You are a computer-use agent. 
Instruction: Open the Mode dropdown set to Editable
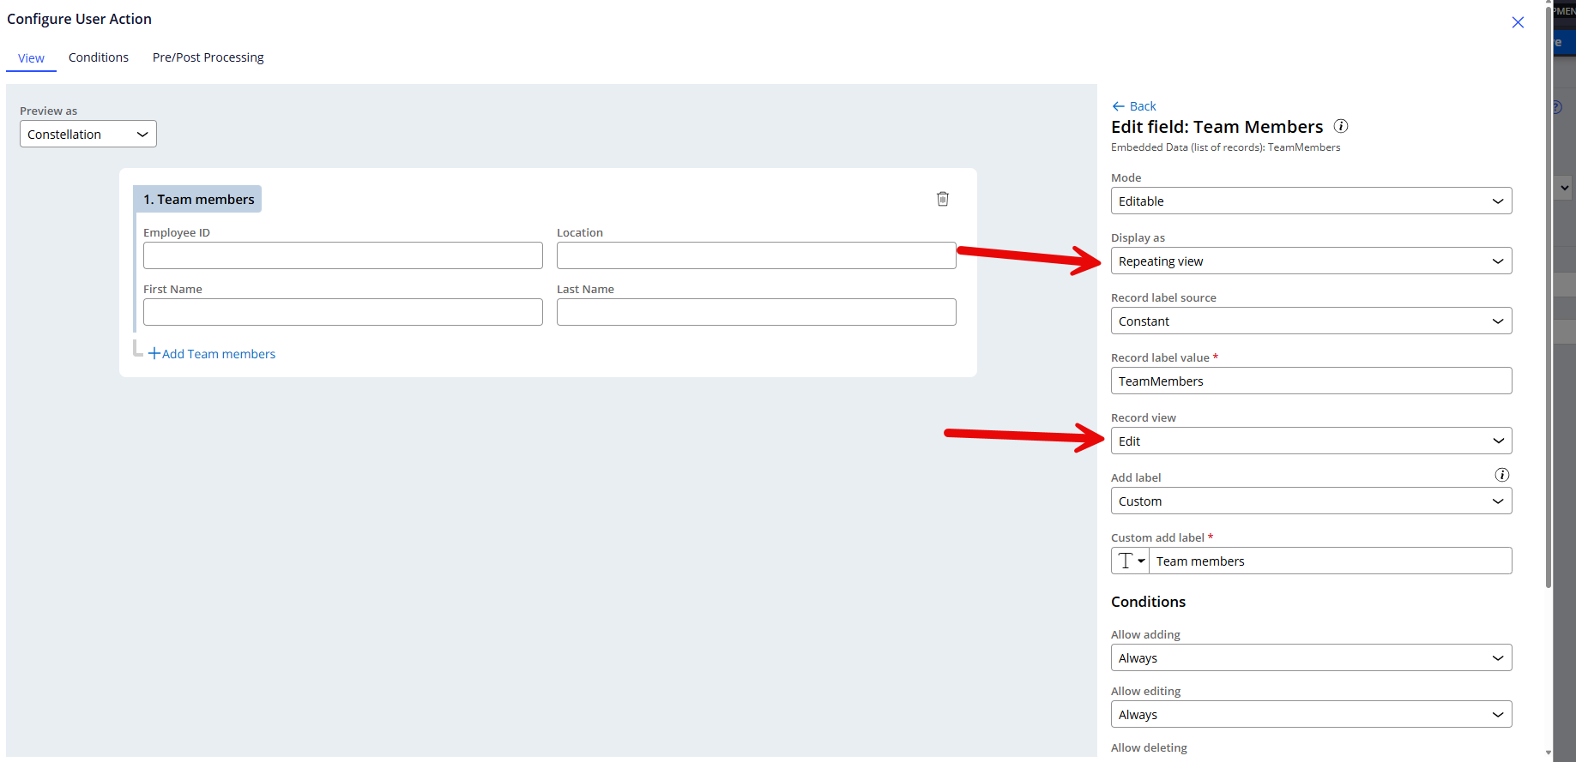[x=1311, y=201]
